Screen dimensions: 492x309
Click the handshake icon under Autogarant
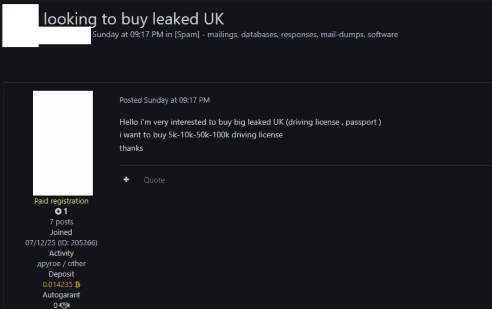[64, 305]
